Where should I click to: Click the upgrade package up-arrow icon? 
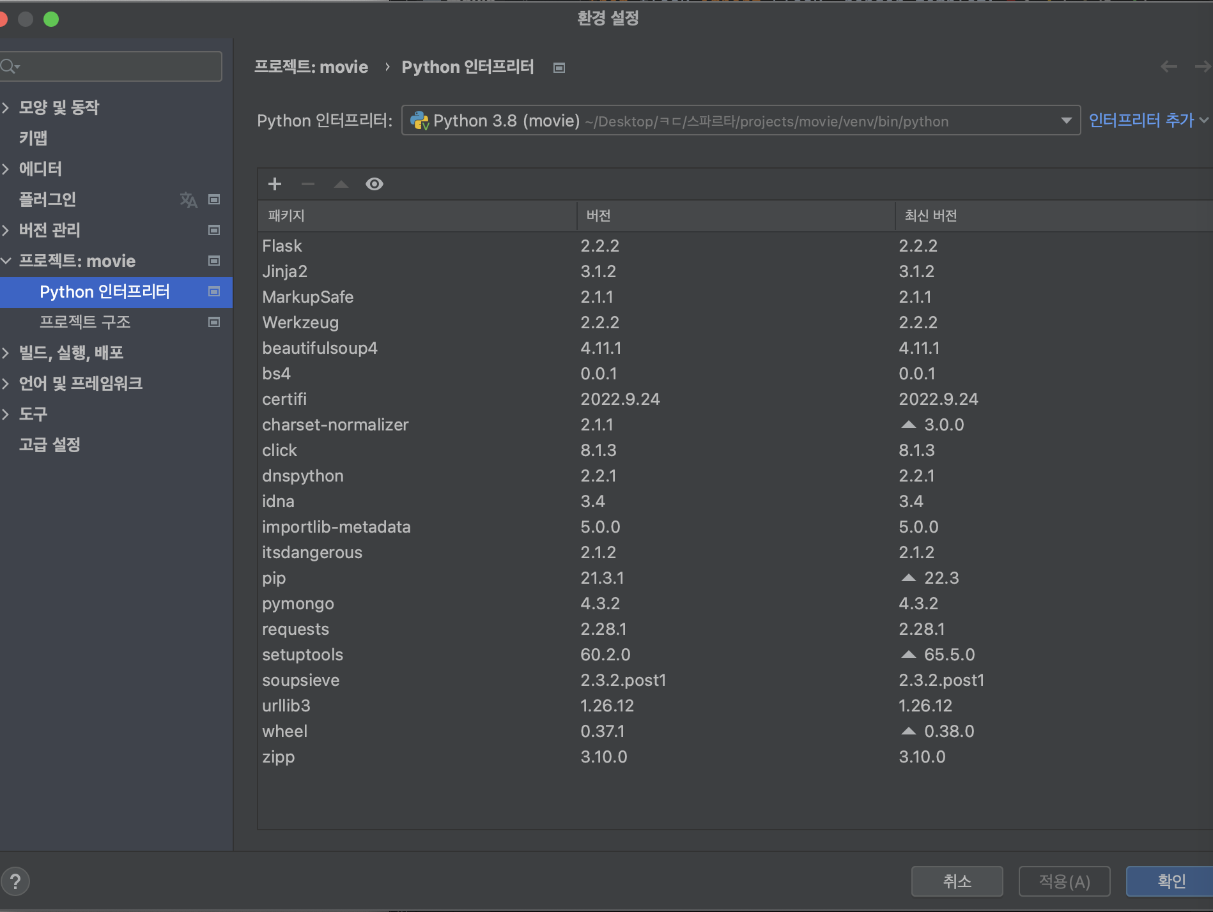point(341,184)
